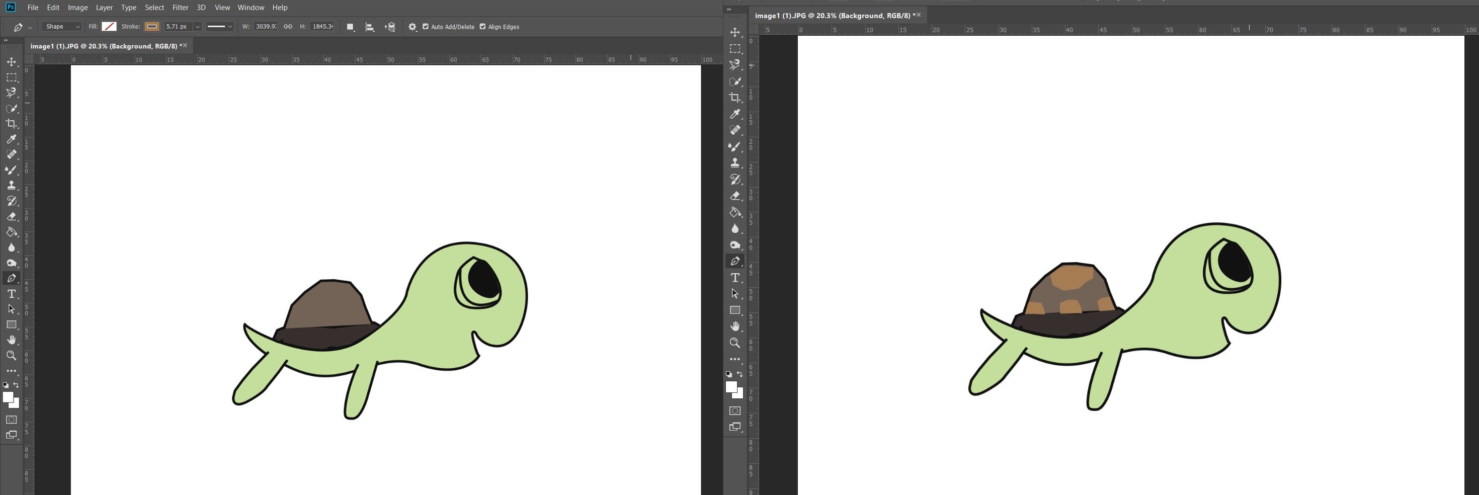This screenshot has width=1479, height=495.
Task: Open Edit Toolbar three-dots in left window
Action: [x=12, y=371]
